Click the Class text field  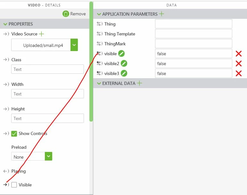(47, 69)
